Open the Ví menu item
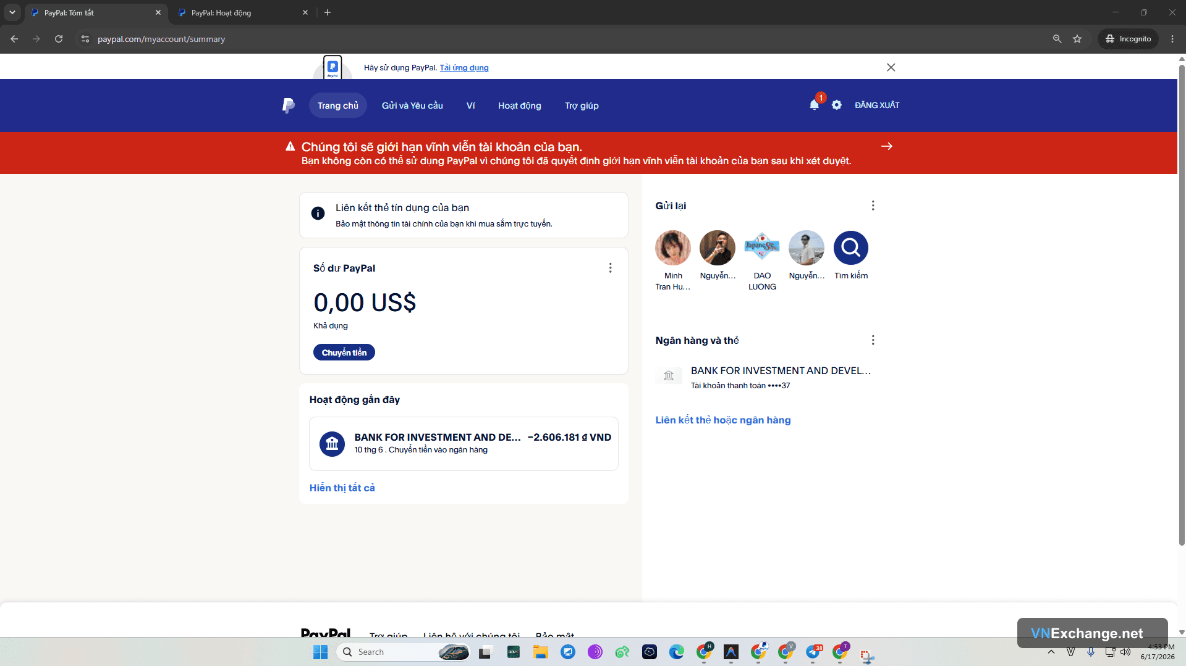 click(x=471, y=106)
